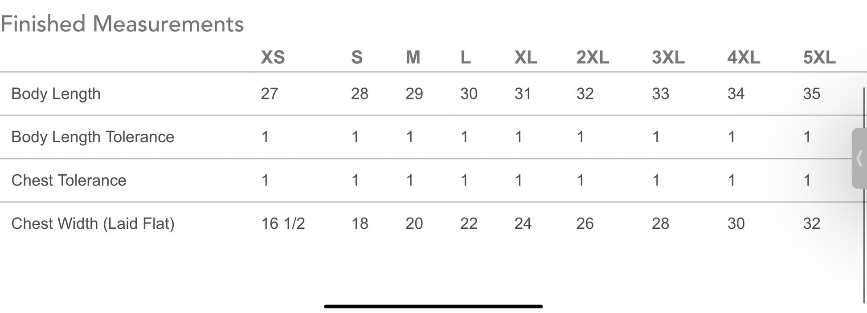Click the Body Length Tolerance row label
This screenshot has width=867, height=313.
pos(93,137)
